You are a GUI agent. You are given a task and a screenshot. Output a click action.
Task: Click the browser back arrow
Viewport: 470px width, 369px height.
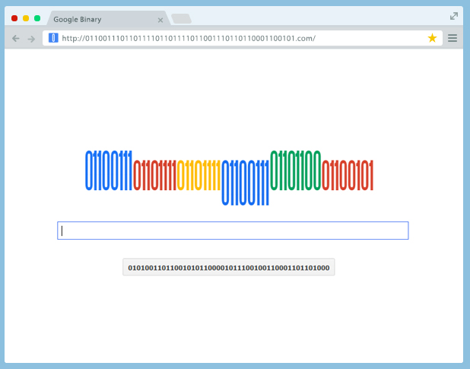coord(15,38)
